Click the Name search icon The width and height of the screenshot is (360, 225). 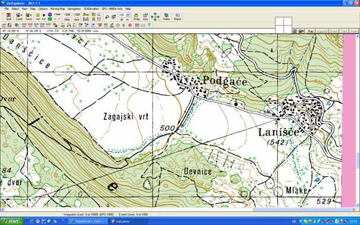[177, 17]
